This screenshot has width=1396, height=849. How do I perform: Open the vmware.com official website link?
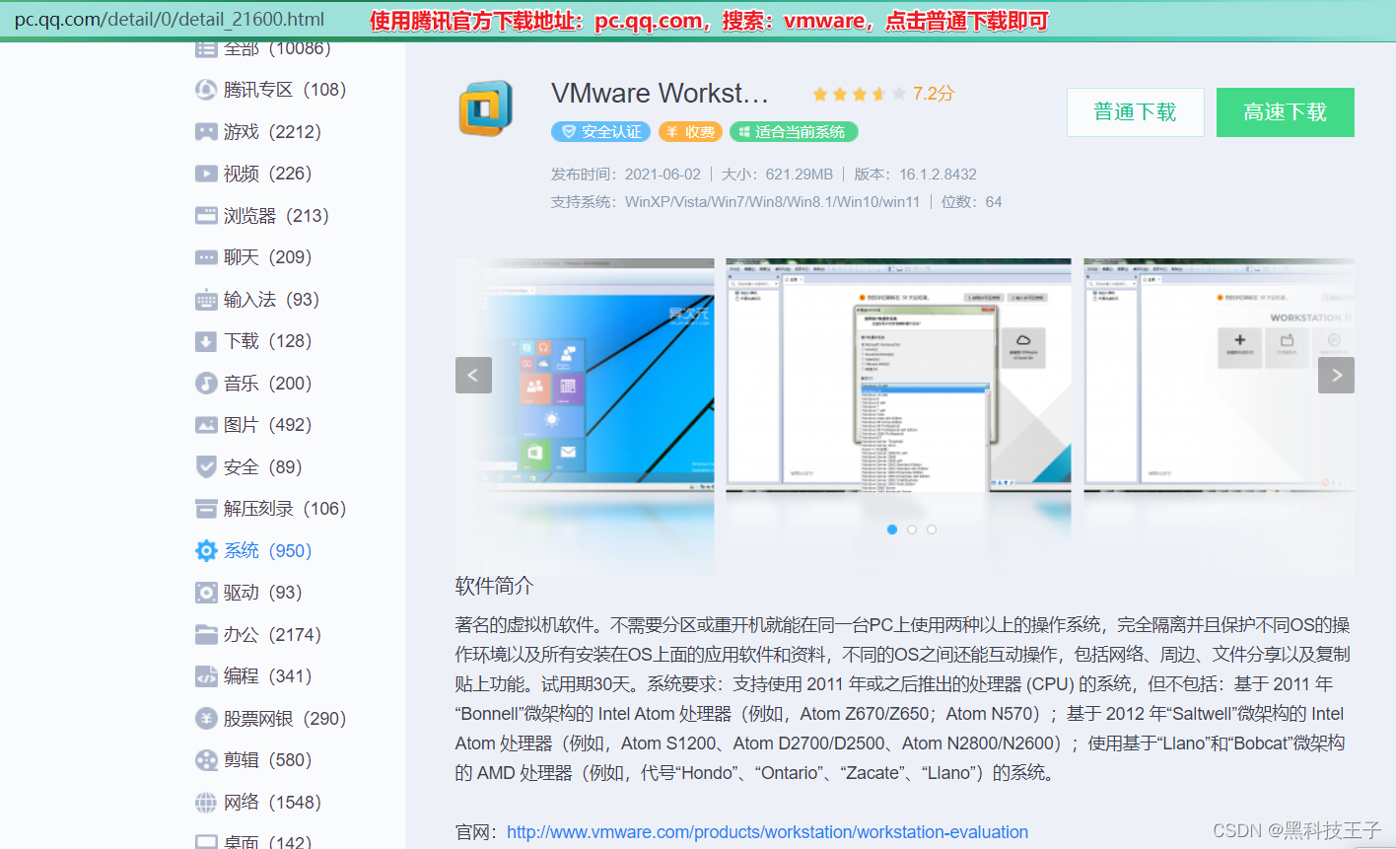point(767,832)
